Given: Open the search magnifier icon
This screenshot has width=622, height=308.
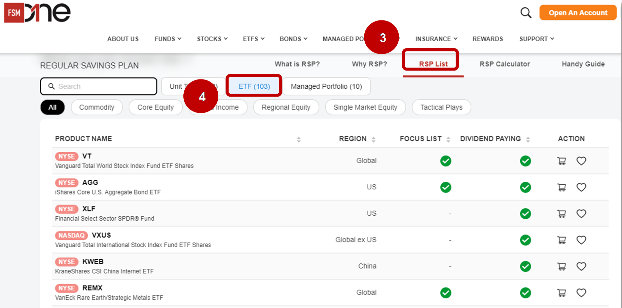Looking at the screenshot, I should point(525,13).
